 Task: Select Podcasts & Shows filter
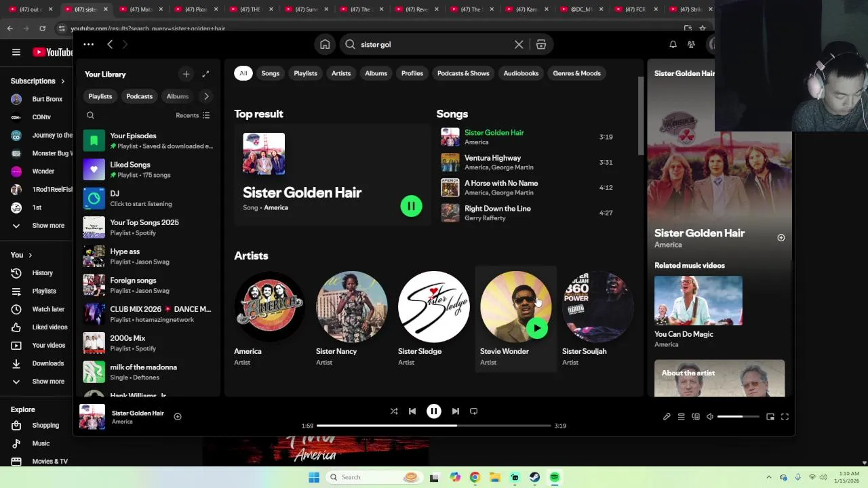463,73
